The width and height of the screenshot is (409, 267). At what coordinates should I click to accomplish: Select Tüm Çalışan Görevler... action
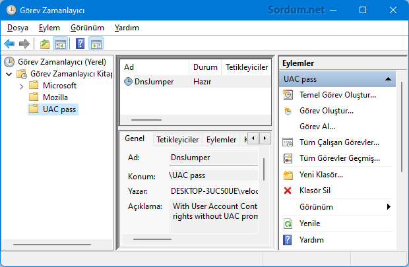point(339,142)
